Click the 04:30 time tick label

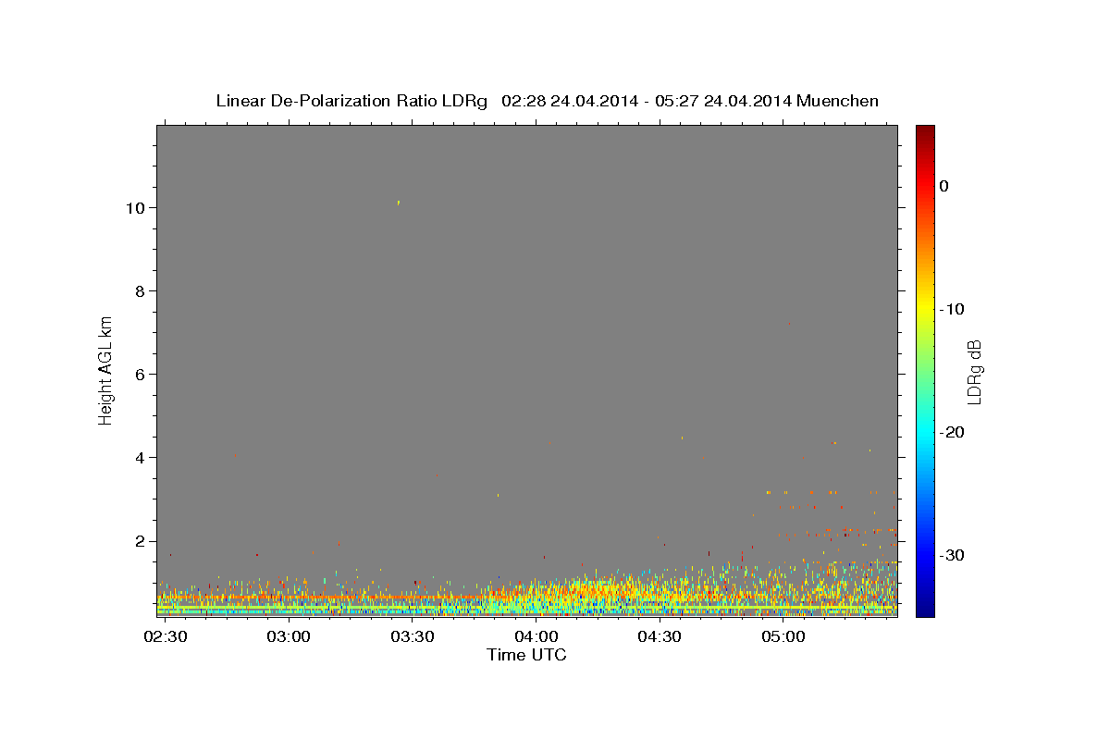click(660, 637)
